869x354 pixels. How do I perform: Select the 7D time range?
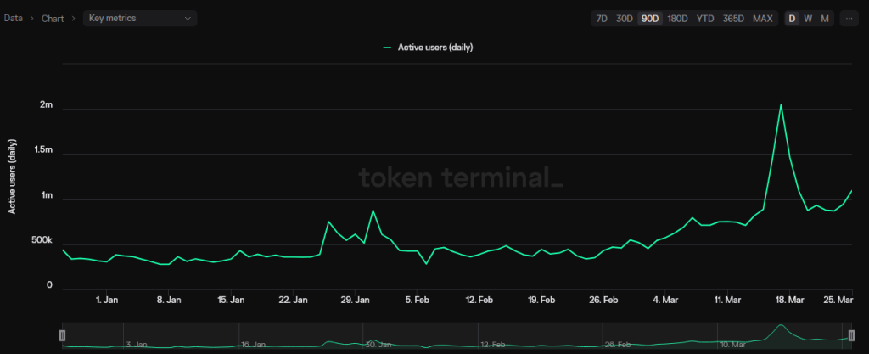[x=602, y=19]
